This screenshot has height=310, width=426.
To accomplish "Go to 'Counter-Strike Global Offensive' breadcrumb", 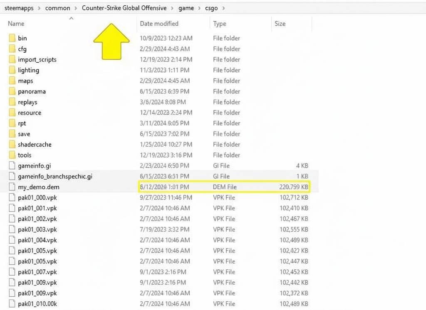I will point(124,8).
